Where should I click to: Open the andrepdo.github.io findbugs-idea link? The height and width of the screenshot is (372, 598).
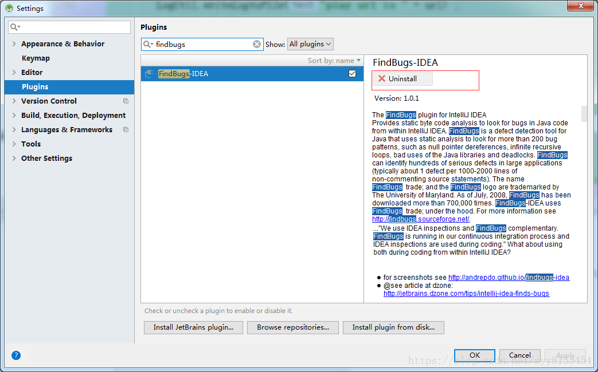click(509, 277)
